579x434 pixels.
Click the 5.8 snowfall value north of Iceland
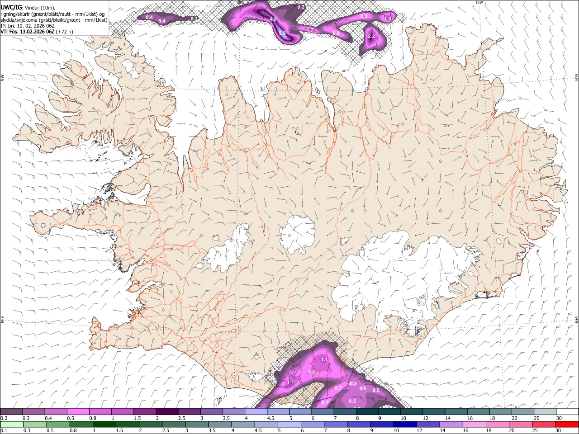click(x=282, y=33)
